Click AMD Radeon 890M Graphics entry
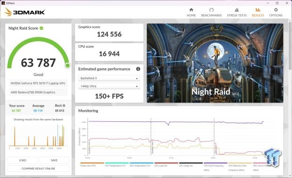The image size is (292, 178). pos(38,92)
